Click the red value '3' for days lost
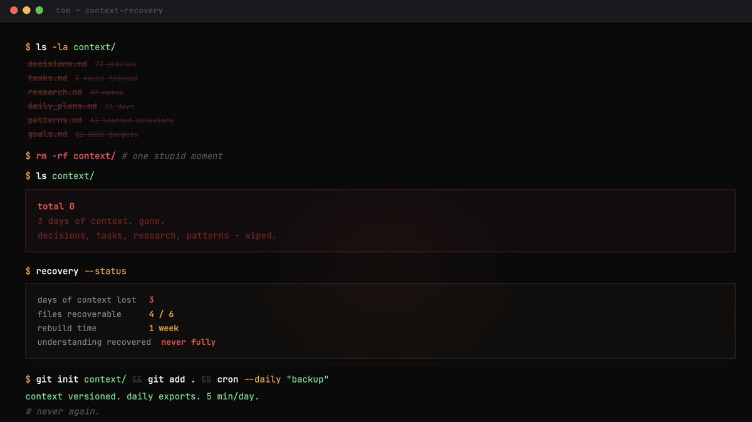 click(x=152, y=300)
